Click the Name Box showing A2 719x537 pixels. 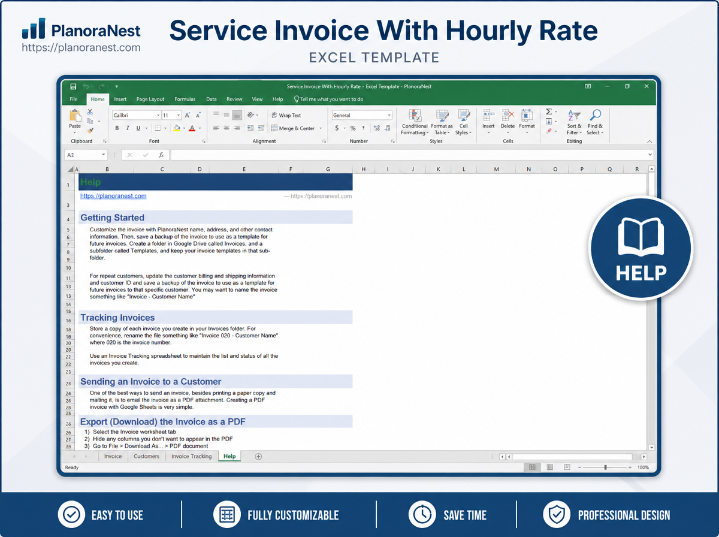[86, 155]
